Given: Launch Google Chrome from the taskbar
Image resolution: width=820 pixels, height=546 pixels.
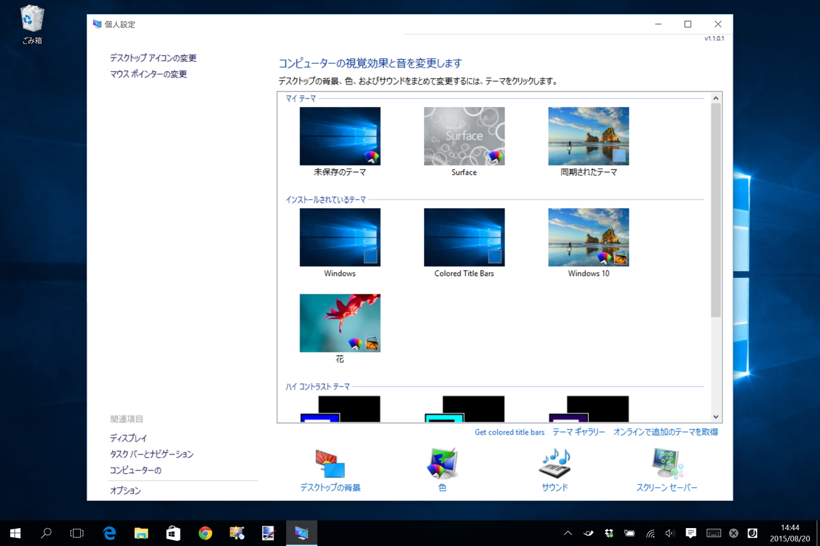Looking at the screenshot, I should (x=205, y=533).
